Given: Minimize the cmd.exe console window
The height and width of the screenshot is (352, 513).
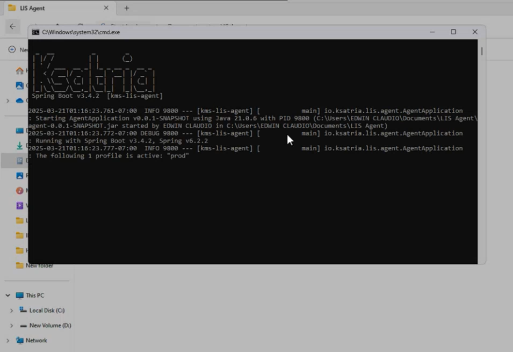Looking at the screenshot, I should point(432,32).
